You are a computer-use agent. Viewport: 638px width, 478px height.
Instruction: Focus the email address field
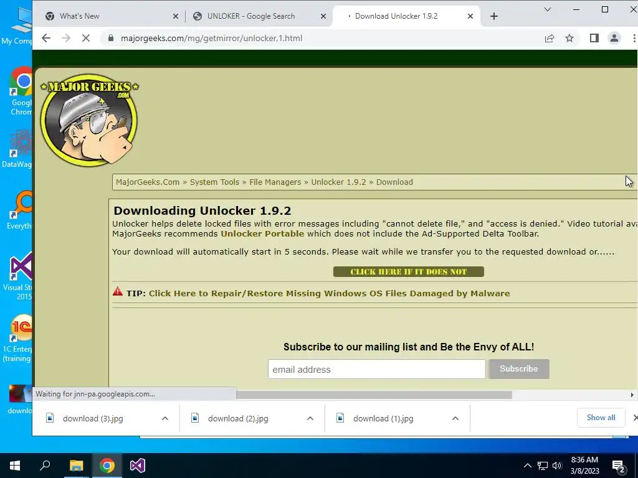click(377, 369)
